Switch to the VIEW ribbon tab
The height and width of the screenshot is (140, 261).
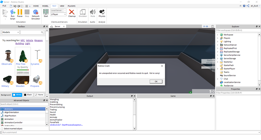pos(62,6)
